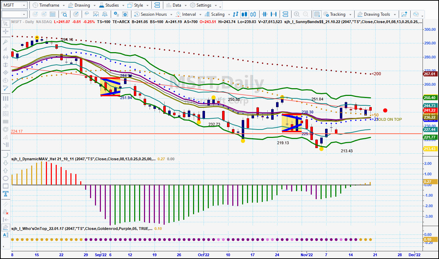Click the A| text label tool at bottom

(x=5, y=235)
